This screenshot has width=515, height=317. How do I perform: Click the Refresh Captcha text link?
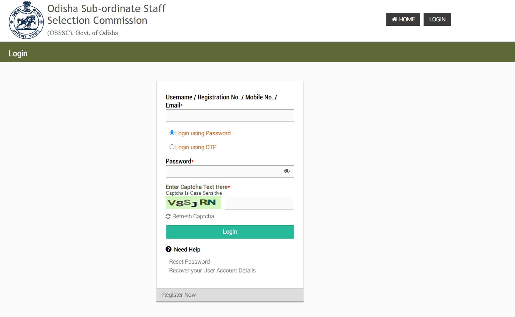[193, 216]
